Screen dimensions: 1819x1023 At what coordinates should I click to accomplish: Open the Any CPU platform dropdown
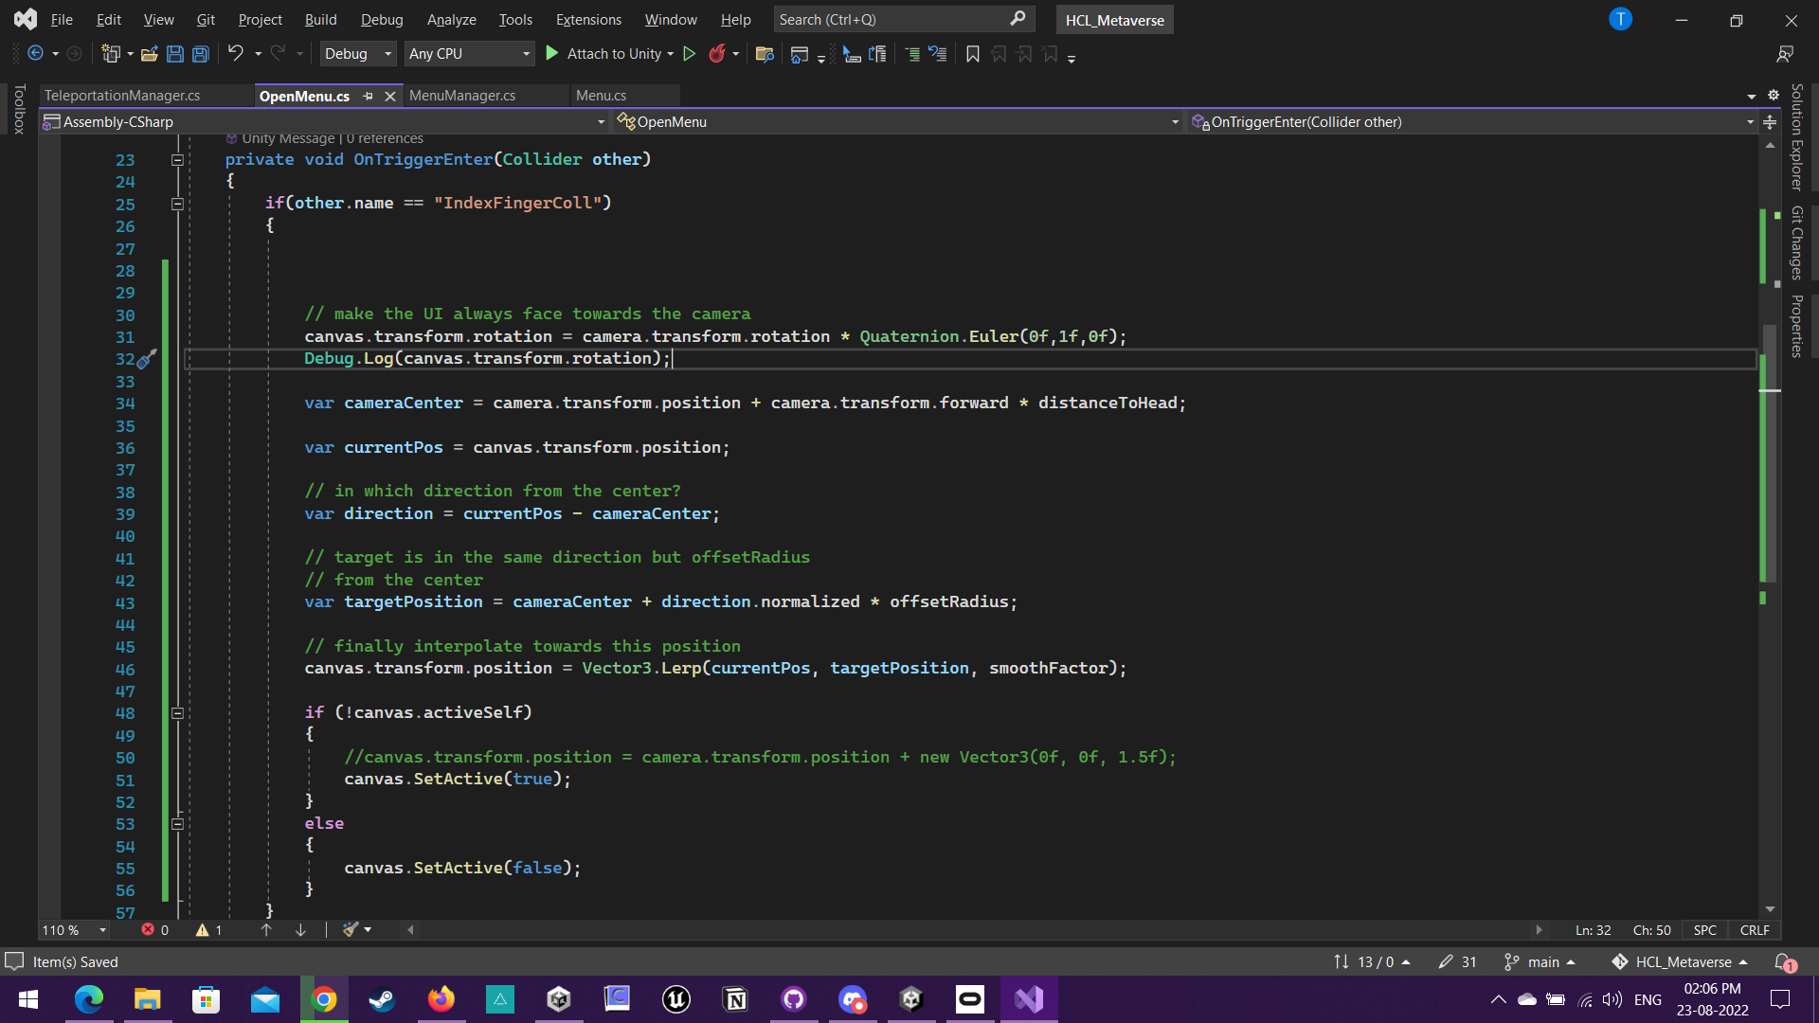(x=469, y=54)
